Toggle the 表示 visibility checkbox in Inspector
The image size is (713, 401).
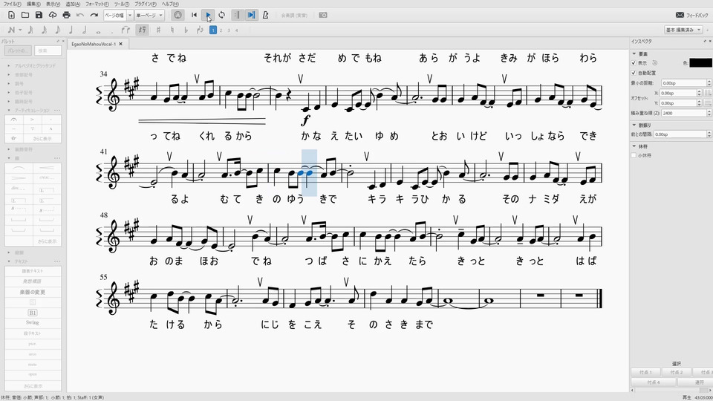(634, 63)
